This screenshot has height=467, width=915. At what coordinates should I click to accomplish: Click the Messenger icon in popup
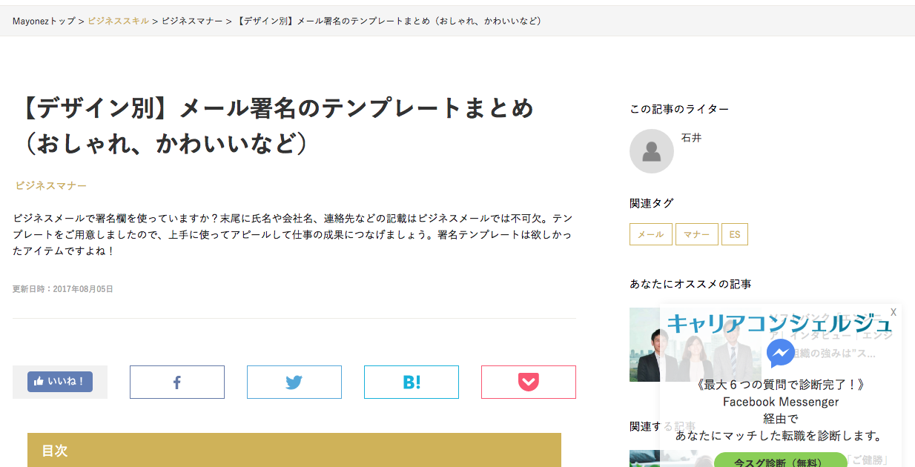tap(781, 354)
